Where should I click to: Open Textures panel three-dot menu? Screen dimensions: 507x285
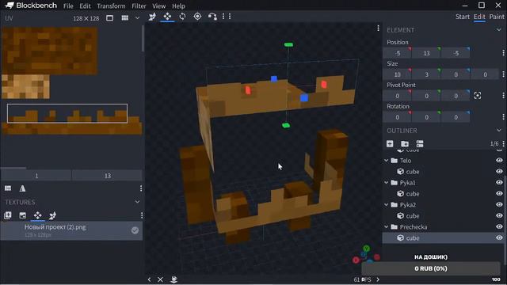tap(141, 215)
